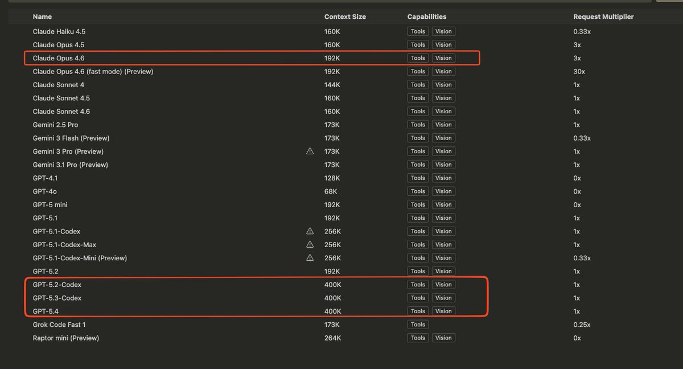Select the Gemini 3 Pro (Preview) name

pyautogui.click(x=68, y=151)
